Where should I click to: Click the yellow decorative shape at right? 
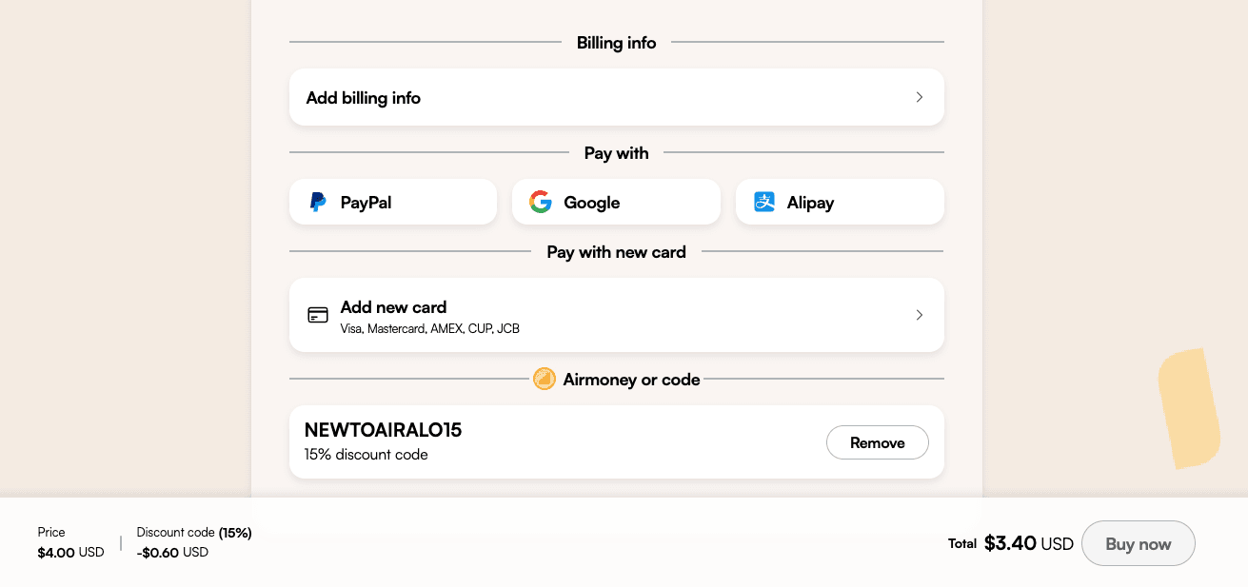coord(1188,408)
